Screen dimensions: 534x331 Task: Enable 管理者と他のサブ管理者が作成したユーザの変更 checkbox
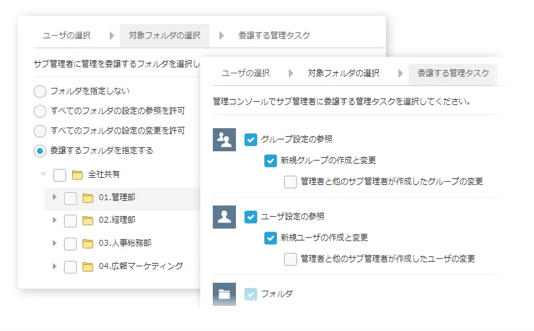pos(290,259)
